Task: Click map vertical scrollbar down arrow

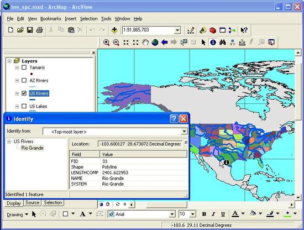Action: 298,197
